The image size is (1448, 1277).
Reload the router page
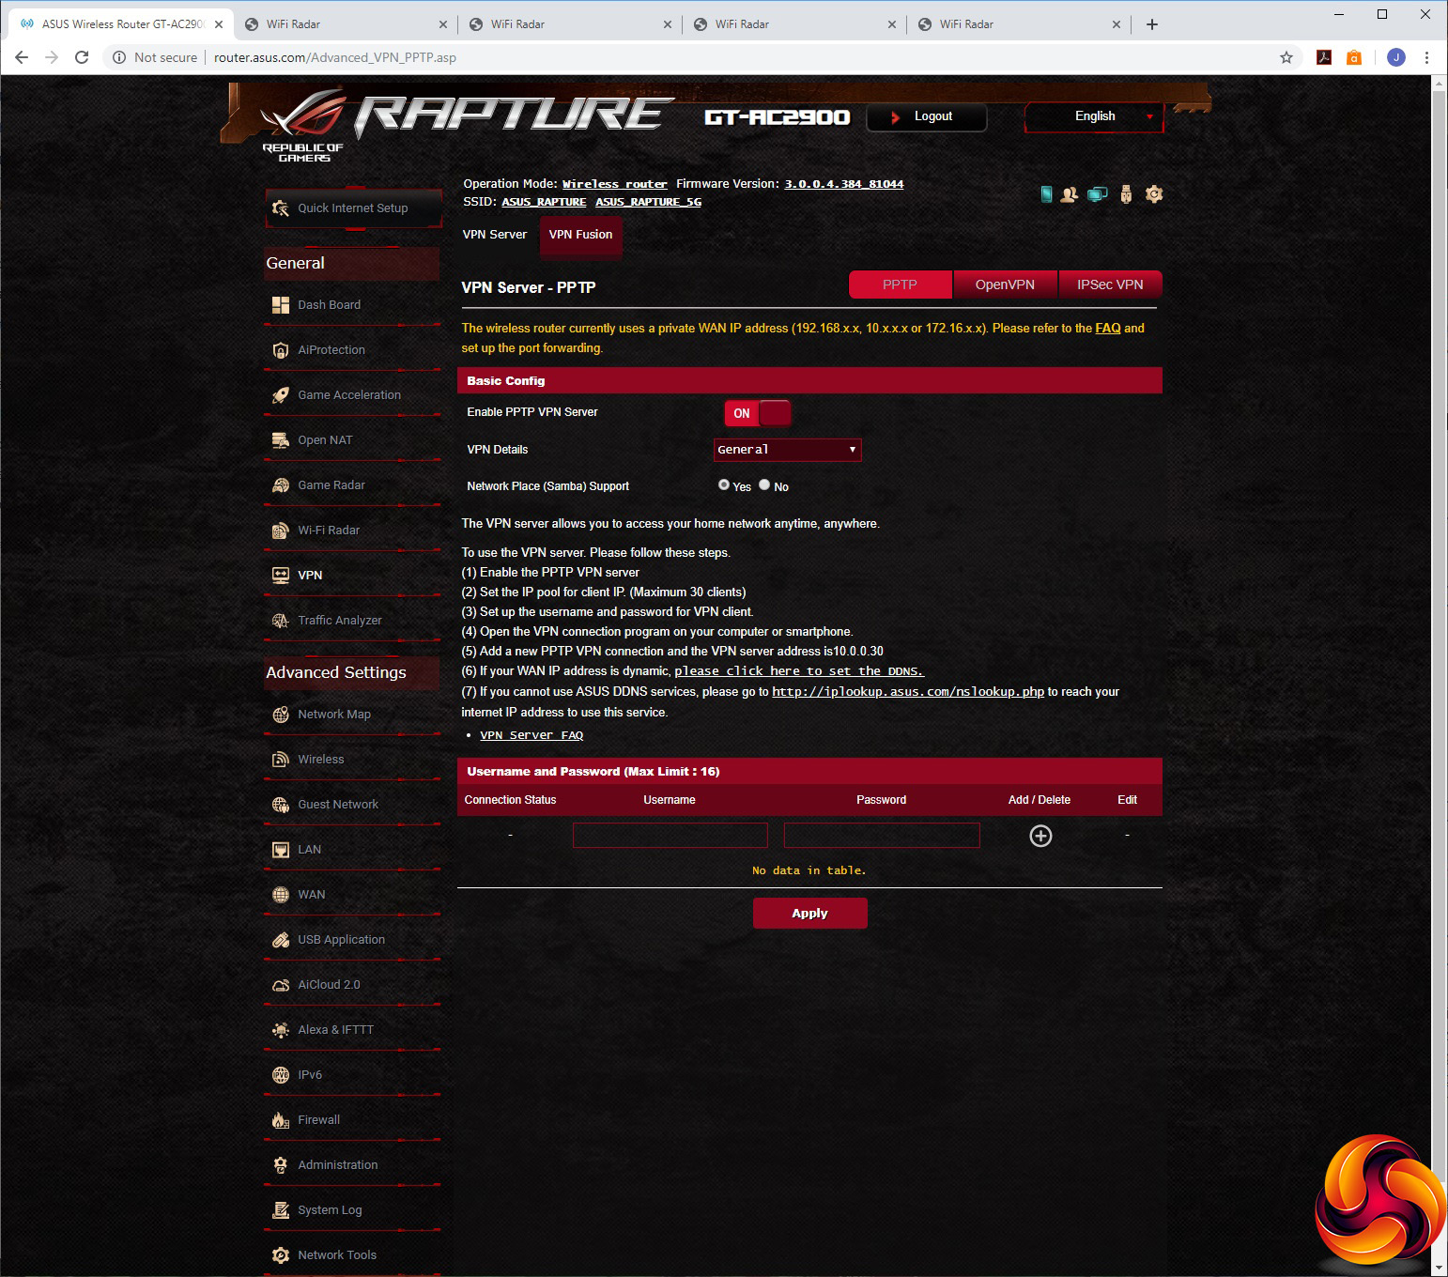click(x=82, y=57)
